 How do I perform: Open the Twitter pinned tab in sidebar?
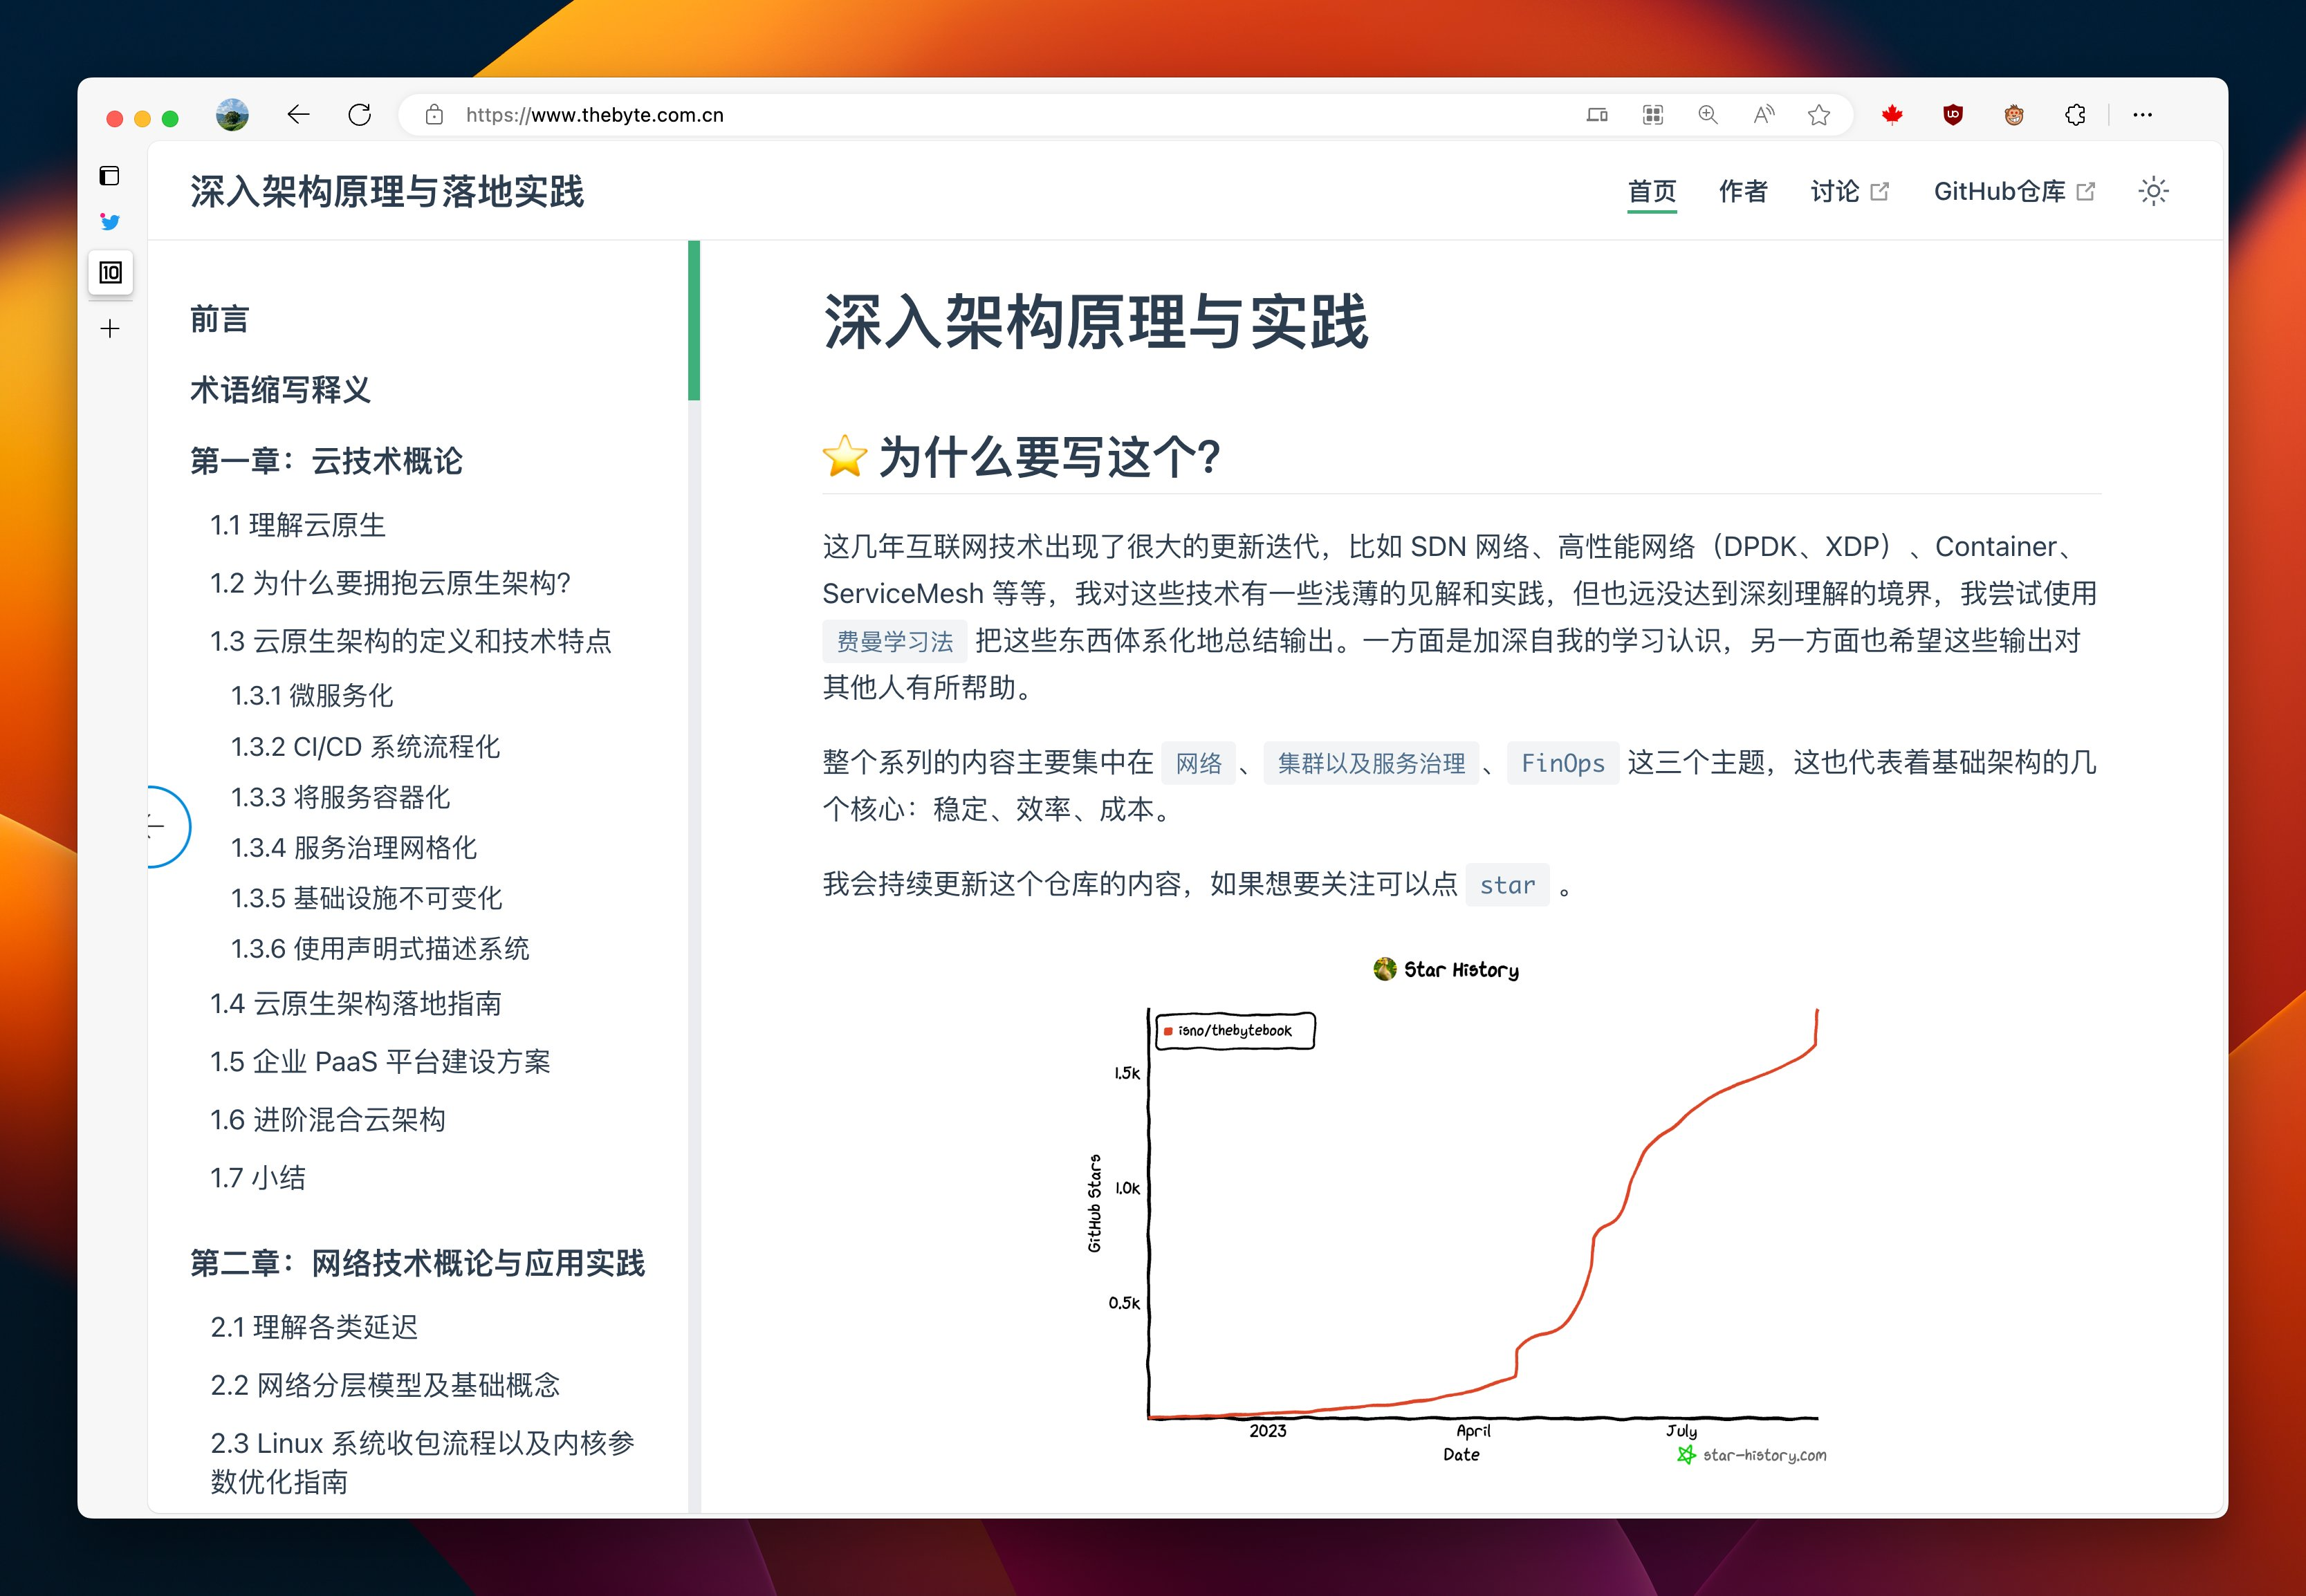[110, 222]
